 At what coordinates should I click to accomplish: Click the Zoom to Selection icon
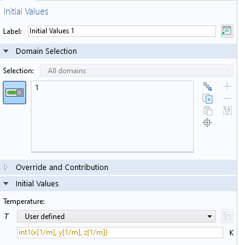tap(208, 122)
